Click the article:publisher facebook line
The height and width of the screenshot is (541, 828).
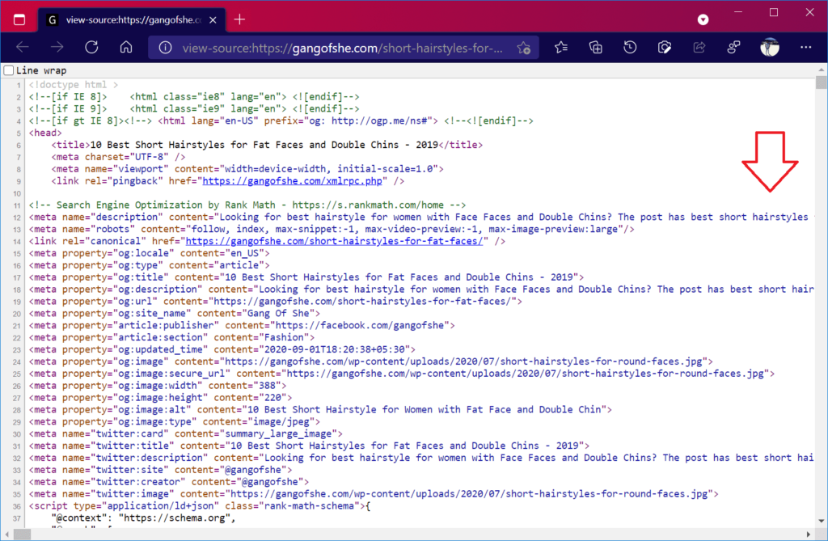(x=242, y=325)
